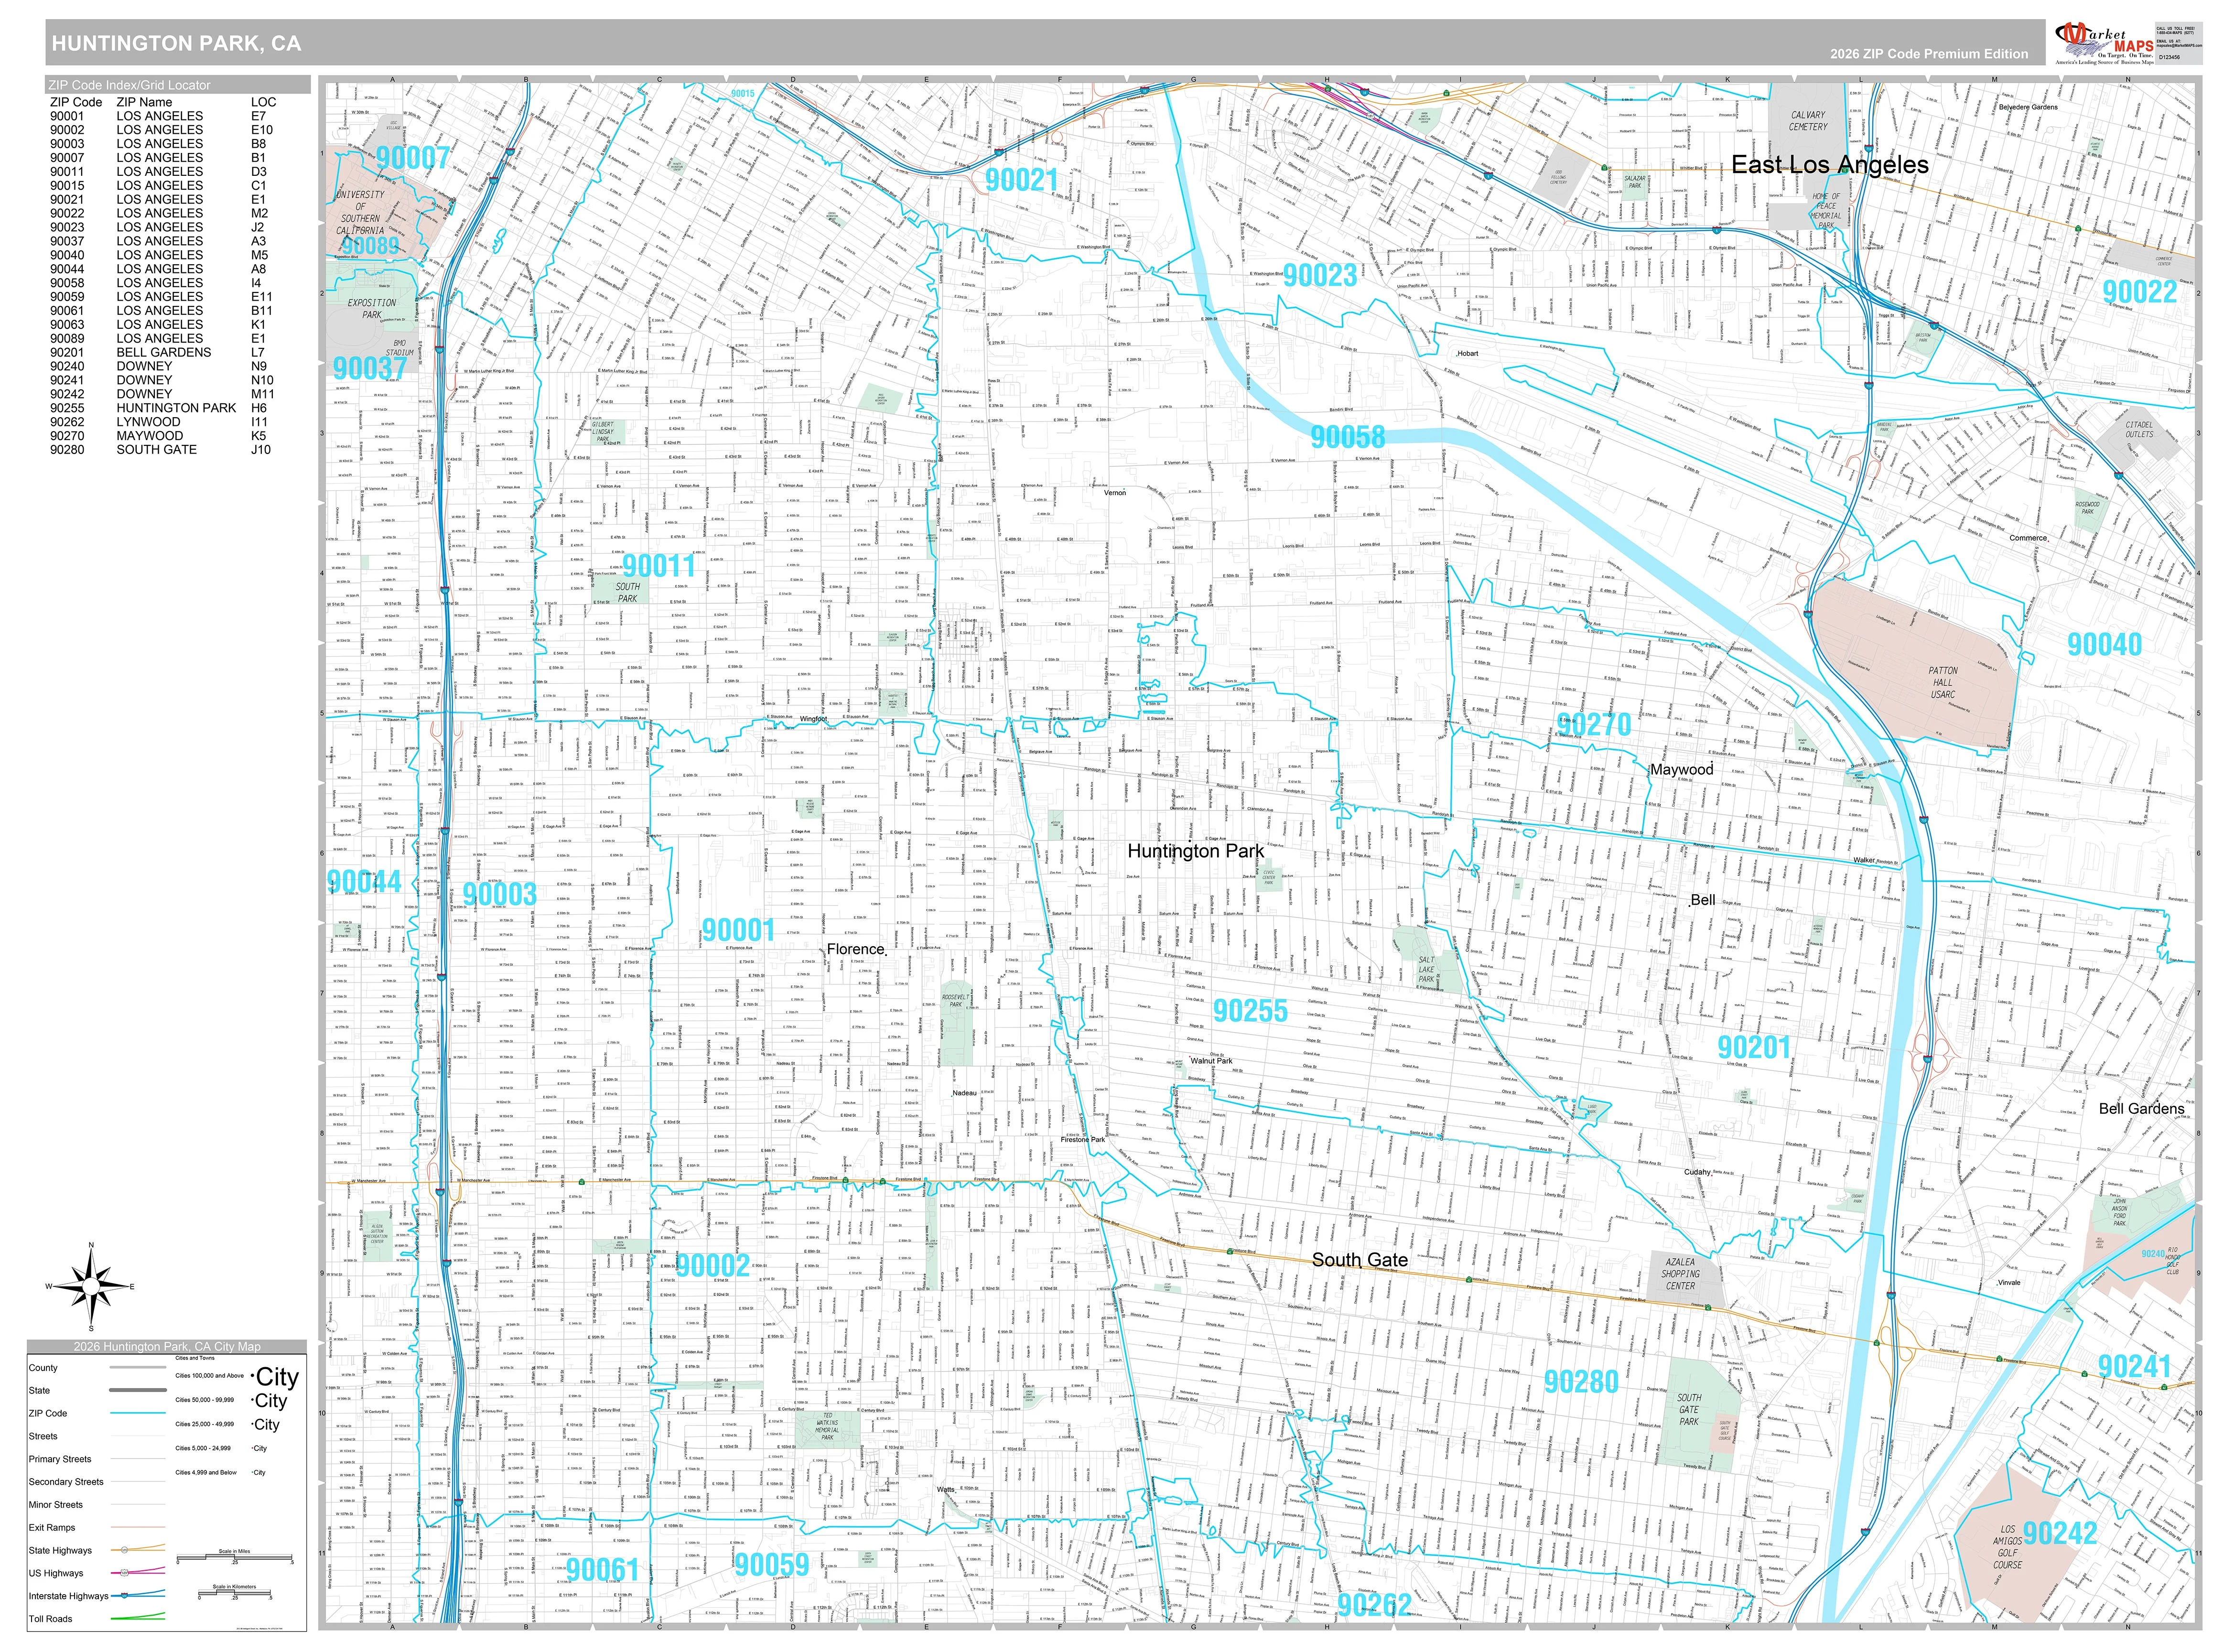This screenshot has width=2234, height=1652.
Task: Select the 90255 HUNTINGTON PARK index row
Action: (x=163, y=408)
